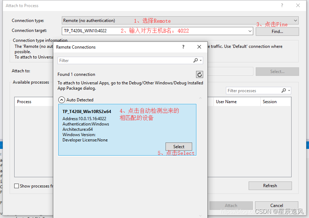
Task: Click the Cancel button
Action: coord(276,205)
